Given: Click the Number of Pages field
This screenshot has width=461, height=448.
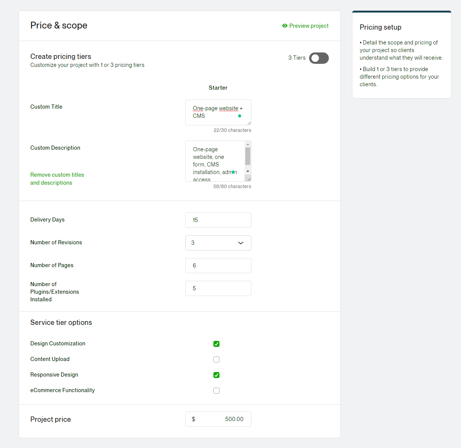Looking at the screenshot, I should tap(218, 266).
